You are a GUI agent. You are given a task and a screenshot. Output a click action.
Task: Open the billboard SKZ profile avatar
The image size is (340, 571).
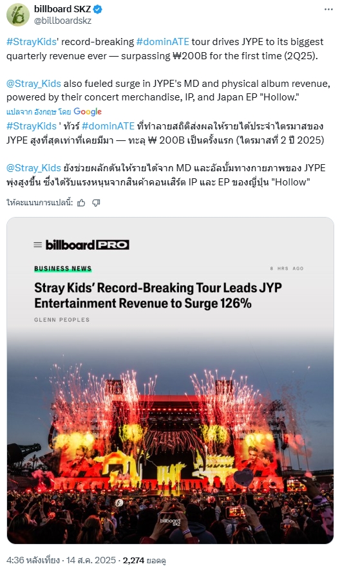click(x=17, y=15)
